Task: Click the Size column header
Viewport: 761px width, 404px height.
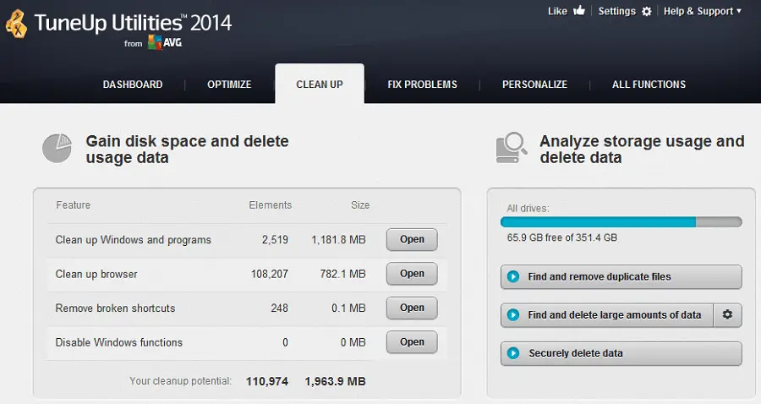Action: tap(360, 205)
